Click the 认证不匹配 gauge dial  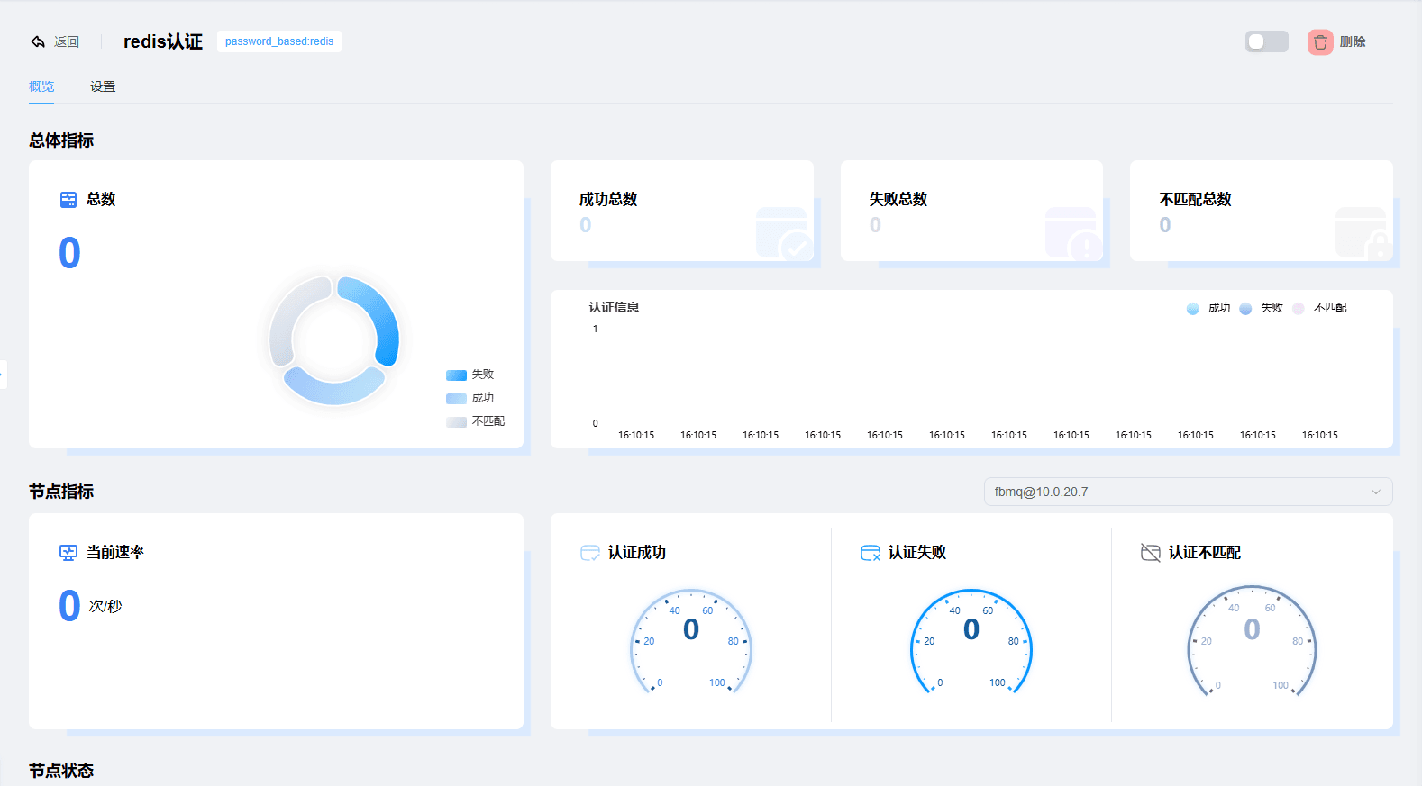point(1252,642)
